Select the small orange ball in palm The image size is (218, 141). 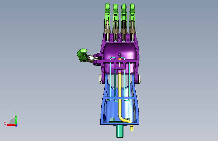coord(120,59)
